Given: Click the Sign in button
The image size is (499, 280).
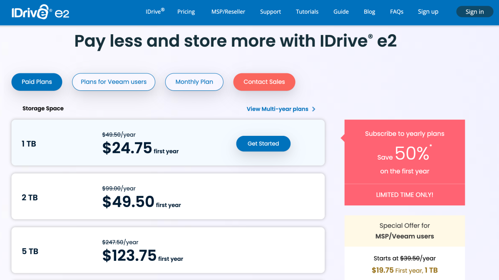Looking at the screenshot, I should tap(474, 12).
